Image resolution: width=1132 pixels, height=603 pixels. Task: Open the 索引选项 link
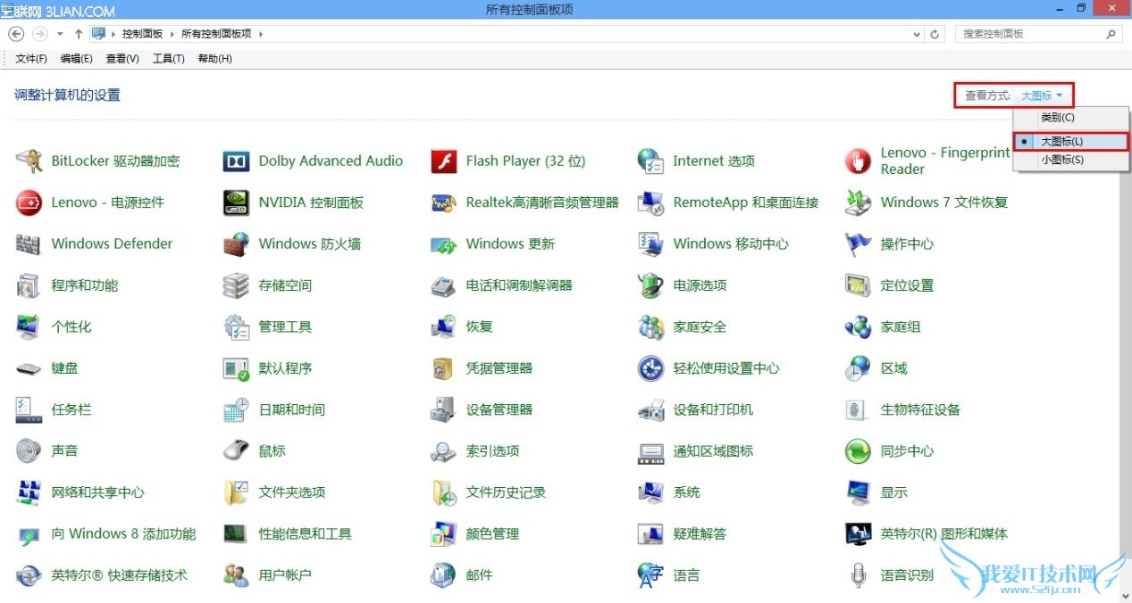[x=492, y=451]
